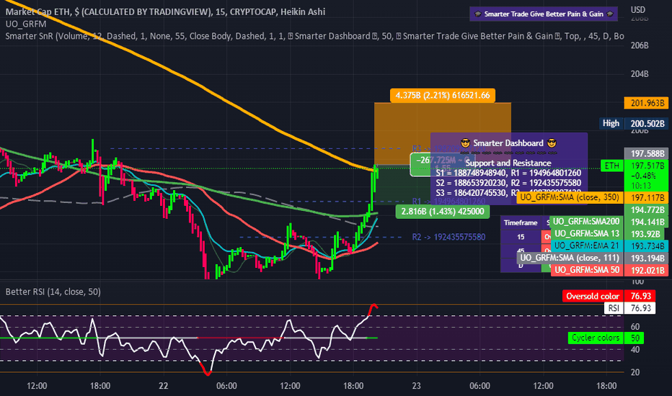
Task: Click the 20 level on RSI axis
Action: pos(635,372)
